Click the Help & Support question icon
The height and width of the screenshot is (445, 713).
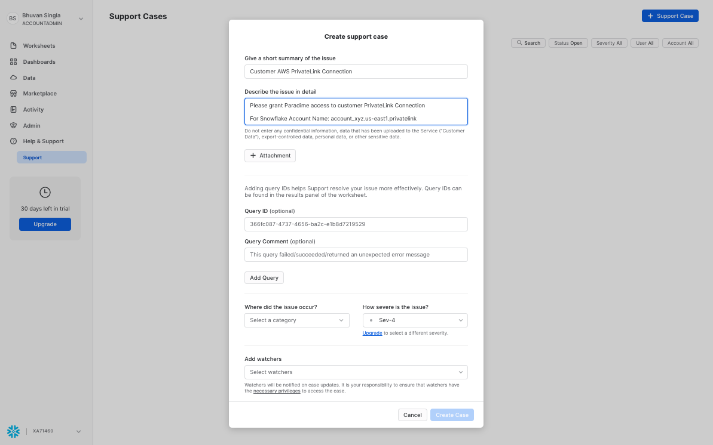13,141
